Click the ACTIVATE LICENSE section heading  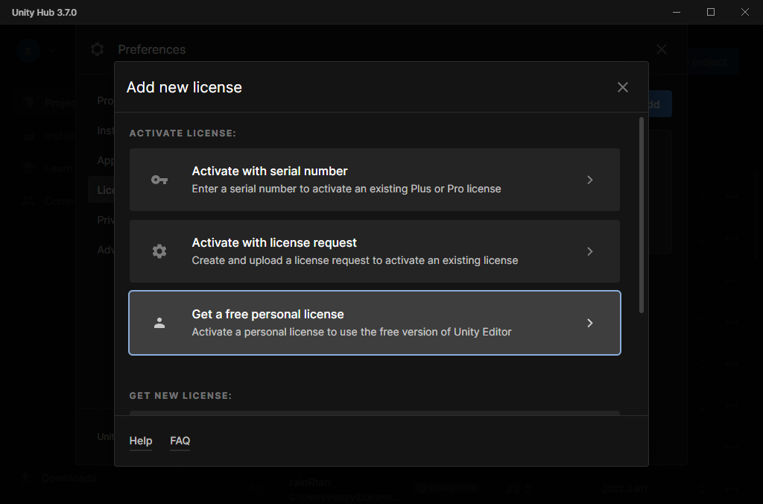click(x=183, y=133)
